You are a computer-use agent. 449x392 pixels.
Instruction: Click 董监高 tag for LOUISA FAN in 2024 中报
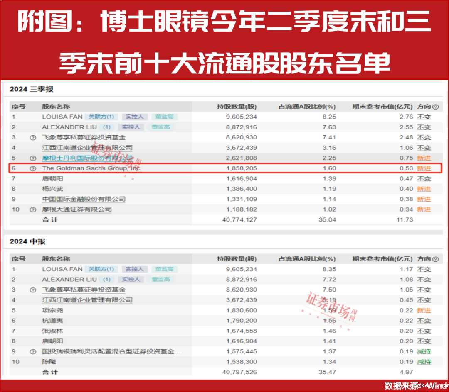click(x=164, y=269)
